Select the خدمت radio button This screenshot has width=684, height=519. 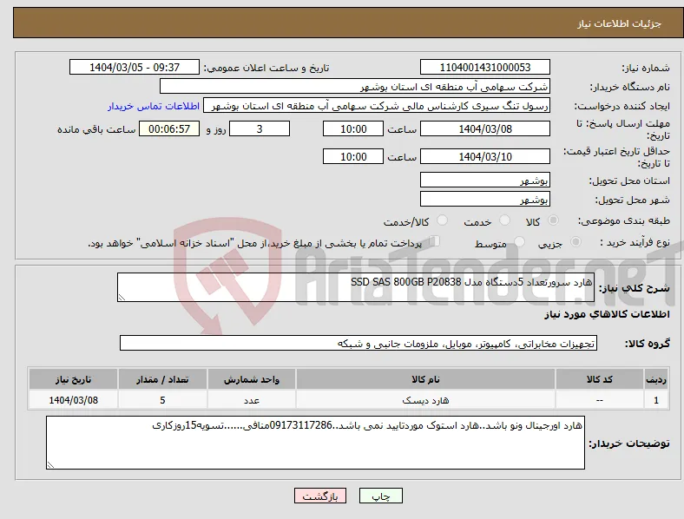504,220
